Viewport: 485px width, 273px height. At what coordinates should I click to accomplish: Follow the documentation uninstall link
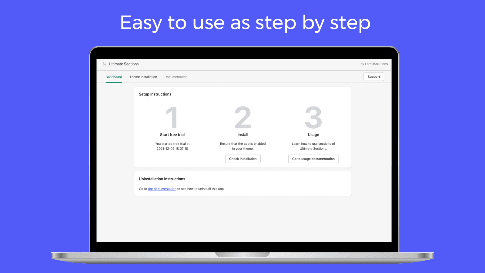point(162,189)
